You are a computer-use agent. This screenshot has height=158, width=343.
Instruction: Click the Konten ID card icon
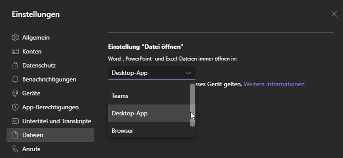tap(15, 51)
